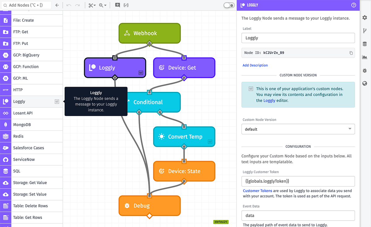371x227 pixels.
Task: Open the Customer Tokens link
Action: tap(257, 191)
